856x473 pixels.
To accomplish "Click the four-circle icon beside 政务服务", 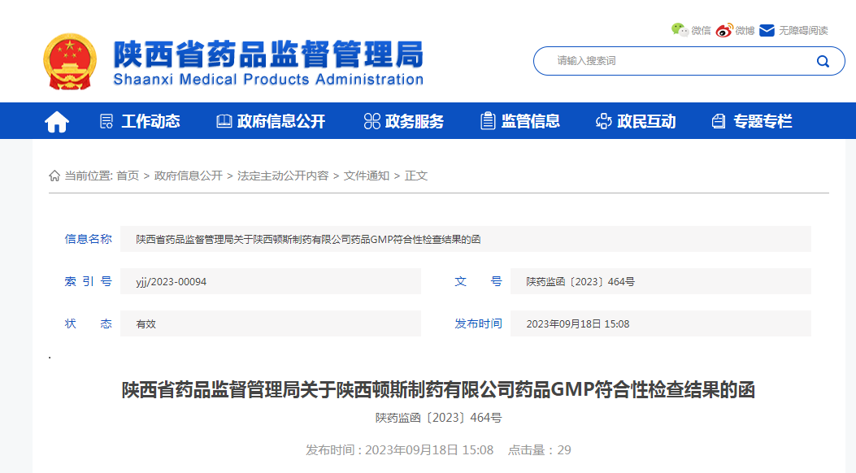I will point(372,121).
